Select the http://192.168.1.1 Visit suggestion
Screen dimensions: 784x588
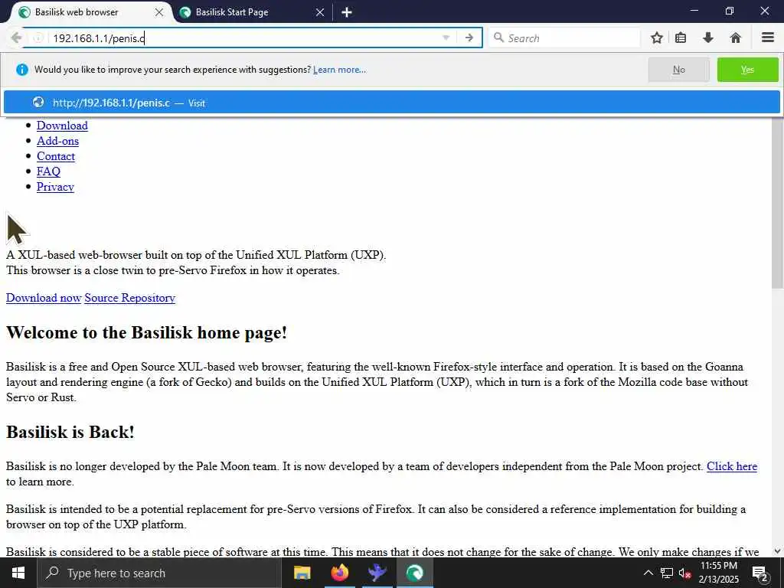[x=391, y=103]
